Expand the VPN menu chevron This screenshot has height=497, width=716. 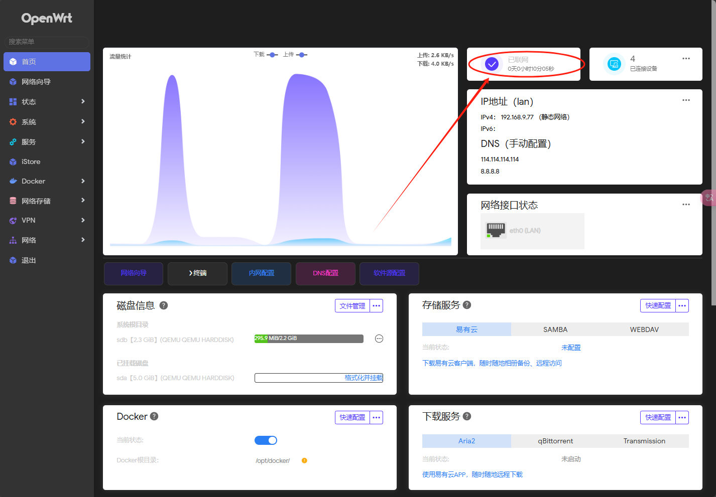pos(83,220)
